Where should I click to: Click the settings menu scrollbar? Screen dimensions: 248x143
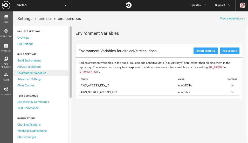(71, 62)
